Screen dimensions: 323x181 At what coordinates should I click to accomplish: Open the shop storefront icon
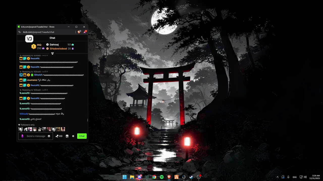(67, 136)
